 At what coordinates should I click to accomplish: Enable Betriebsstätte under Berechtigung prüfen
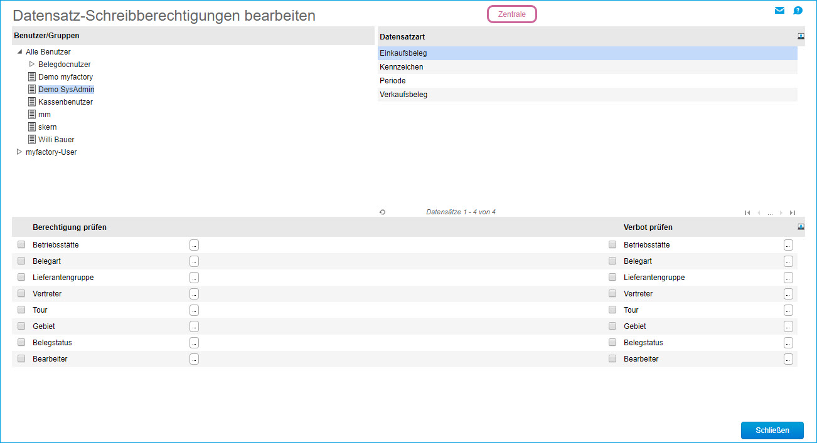pos(21,244)
